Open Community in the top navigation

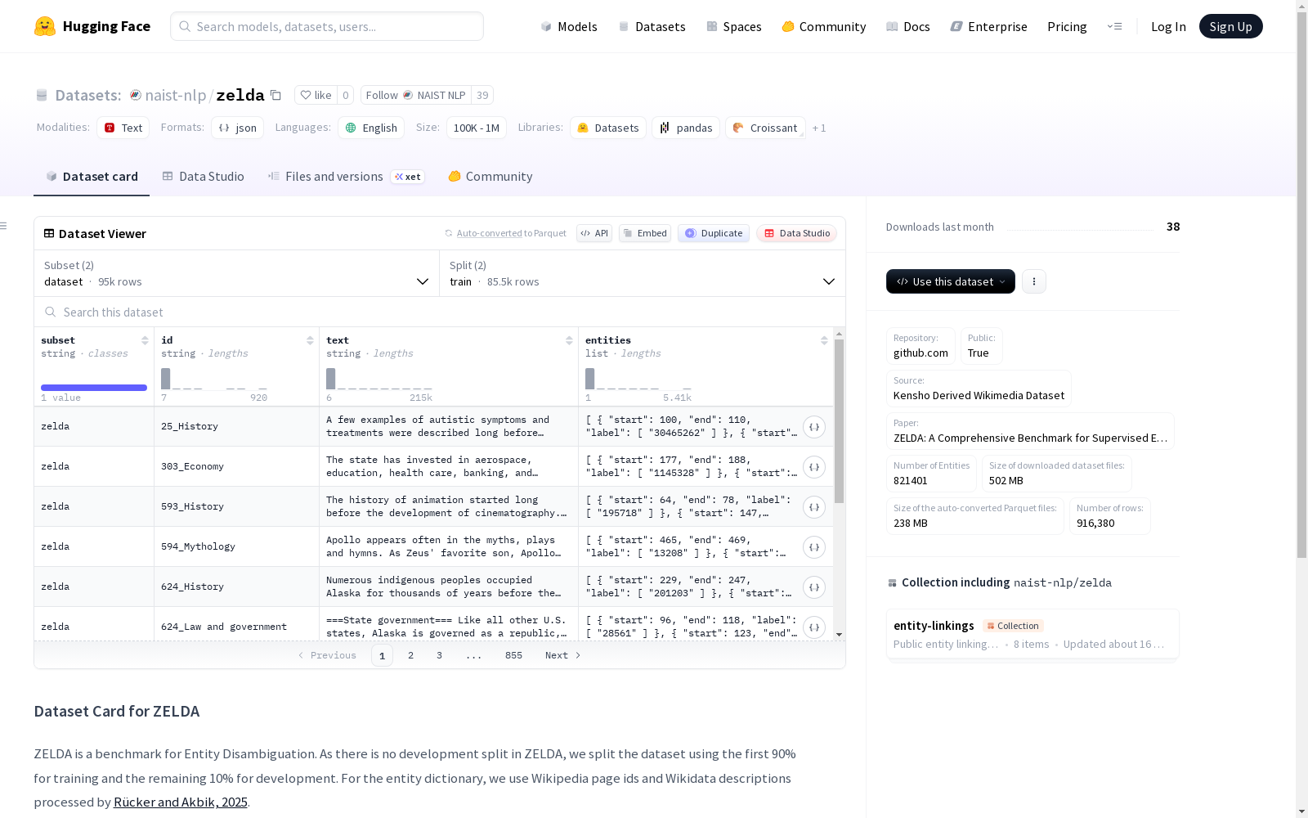tap(824, 26)
